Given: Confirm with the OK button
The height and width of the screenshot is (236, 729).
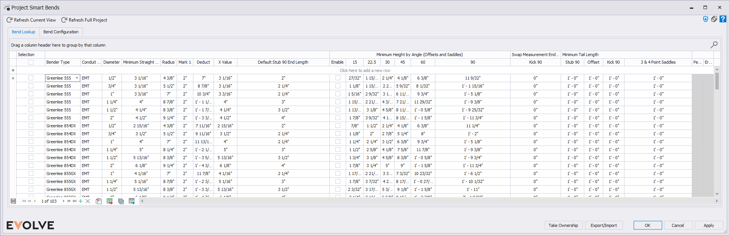Looking at the screenshot, I should (648, 225).
